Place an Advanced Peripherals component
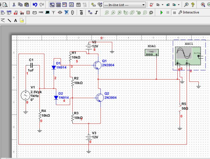This screenshot has width=210, height=159. 47,13
